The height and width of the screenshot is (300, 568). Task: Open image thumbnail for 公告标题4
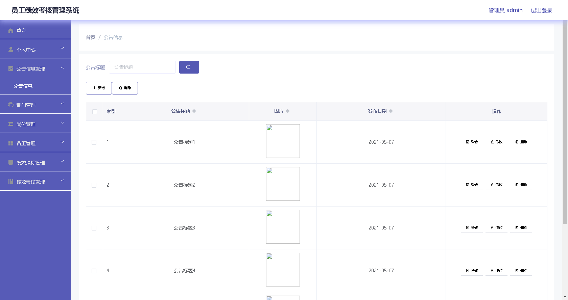(x=283, y=270)
